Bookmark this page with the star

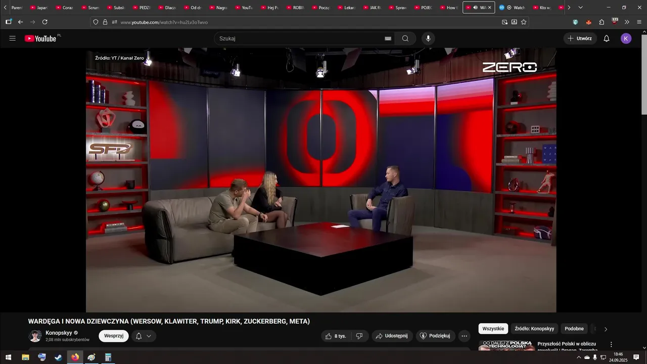524,22
